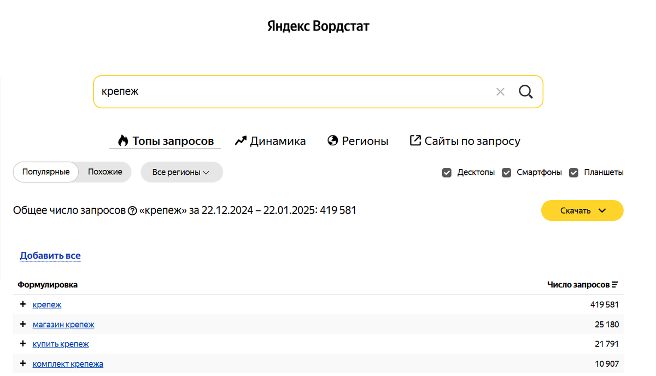656x376 pixels.
Task: Switch to the Регионы tab
Action: coord(358,141)
